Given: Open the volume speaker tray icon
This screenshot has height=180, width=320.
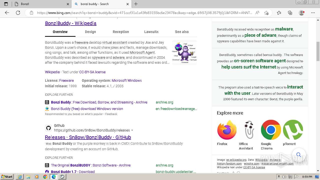Looking at the screenshot, I should pos(284,177).
